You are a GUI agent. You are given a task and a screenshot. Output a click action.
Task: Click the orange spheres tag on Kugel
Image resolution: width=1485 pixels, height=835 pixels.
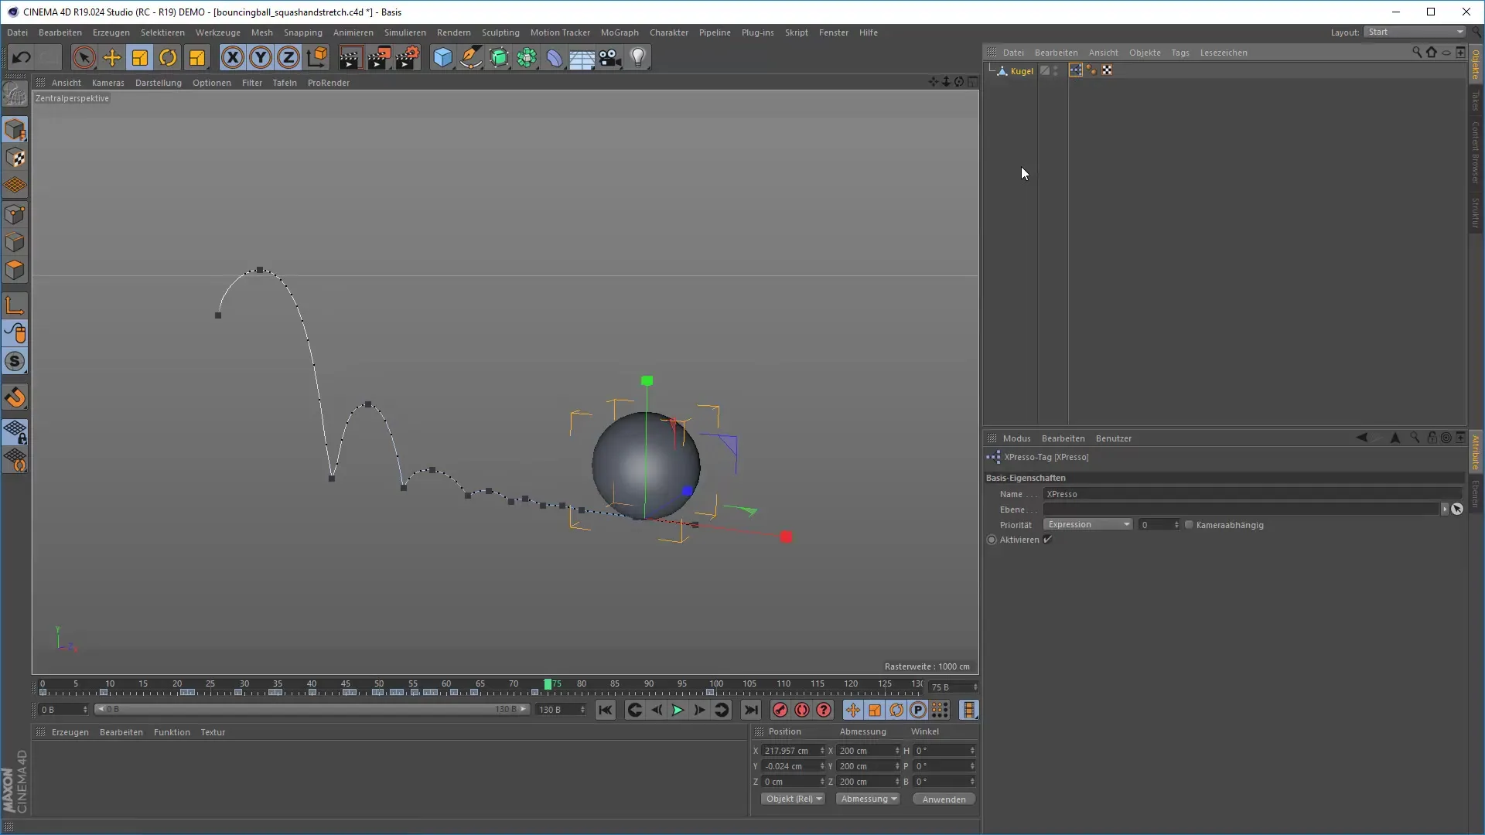coord(1091,70)
